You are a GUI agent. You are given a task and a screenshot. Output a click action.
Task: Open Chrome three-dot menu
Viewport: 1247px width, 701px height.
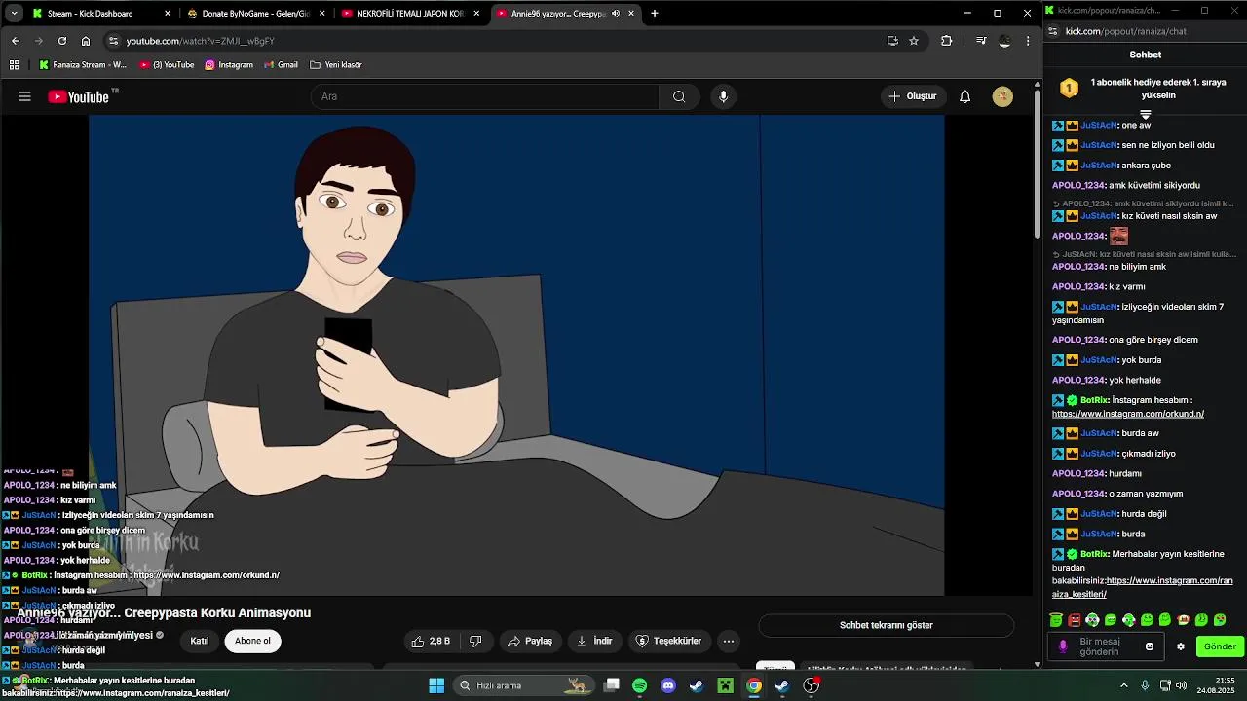click(1028, 41)
